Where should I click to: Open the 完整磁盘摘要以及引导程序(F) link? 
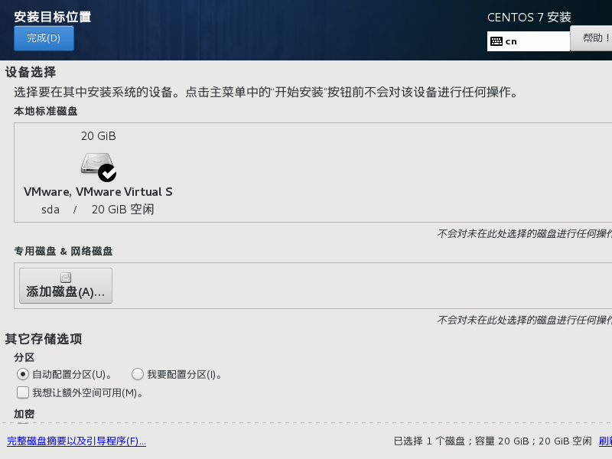[x=76, y=441]
